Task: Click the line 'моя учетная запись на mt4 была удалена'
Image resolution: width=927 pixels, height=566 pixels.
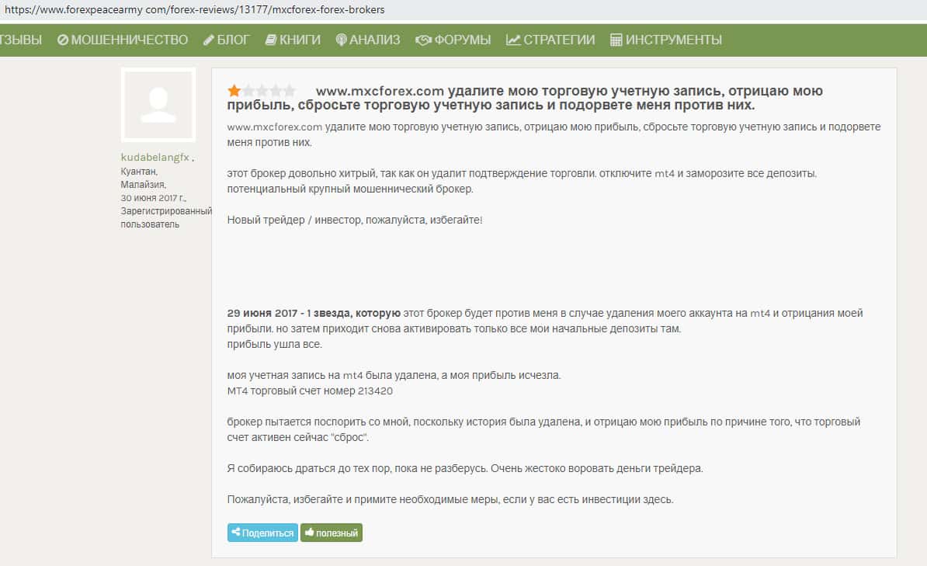Action: coord(394,376)
